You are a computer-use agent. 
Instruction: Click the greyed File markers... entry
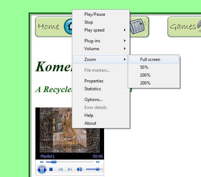[101, 70]
